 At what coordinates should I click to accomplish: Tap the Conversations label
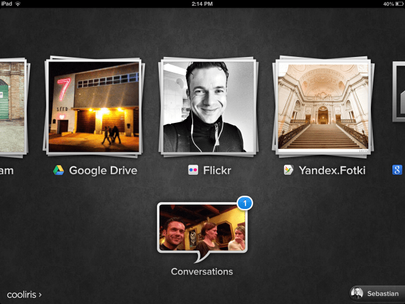(x=202, y=272)
